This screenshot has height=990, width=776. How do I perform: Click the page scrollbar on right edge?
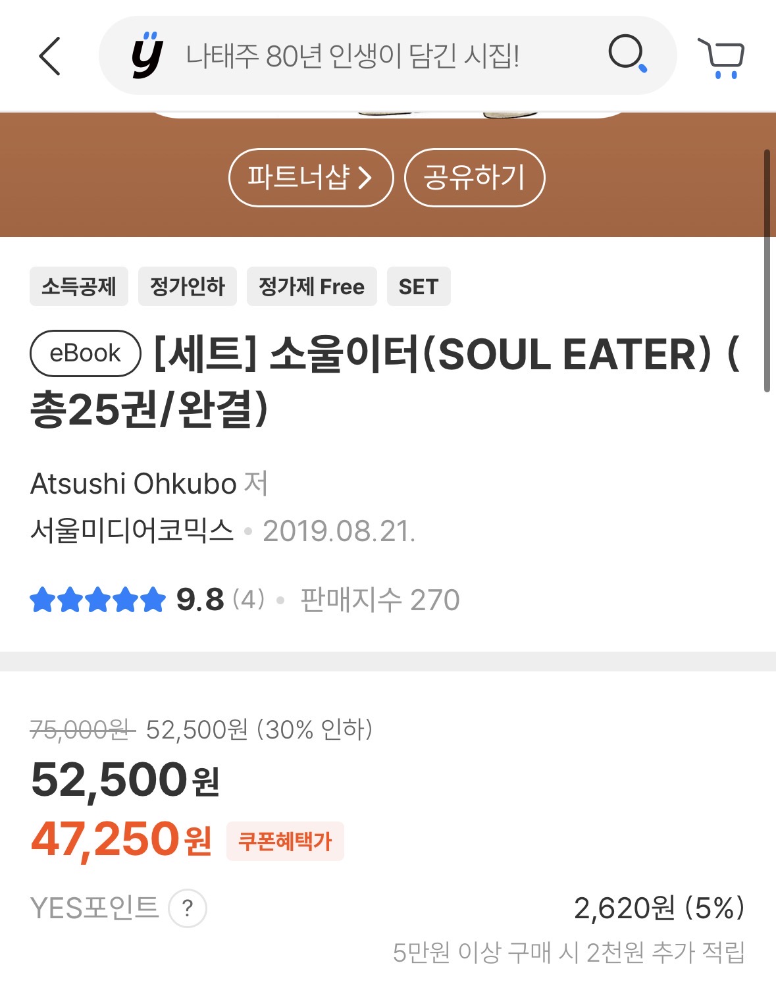767,271
